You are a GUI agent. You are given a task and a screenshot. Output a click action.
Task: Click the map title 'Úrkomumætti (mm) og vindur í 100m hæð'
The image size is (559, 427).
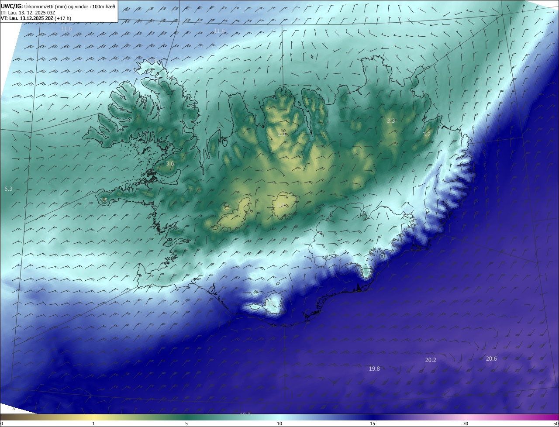point(69,6)
